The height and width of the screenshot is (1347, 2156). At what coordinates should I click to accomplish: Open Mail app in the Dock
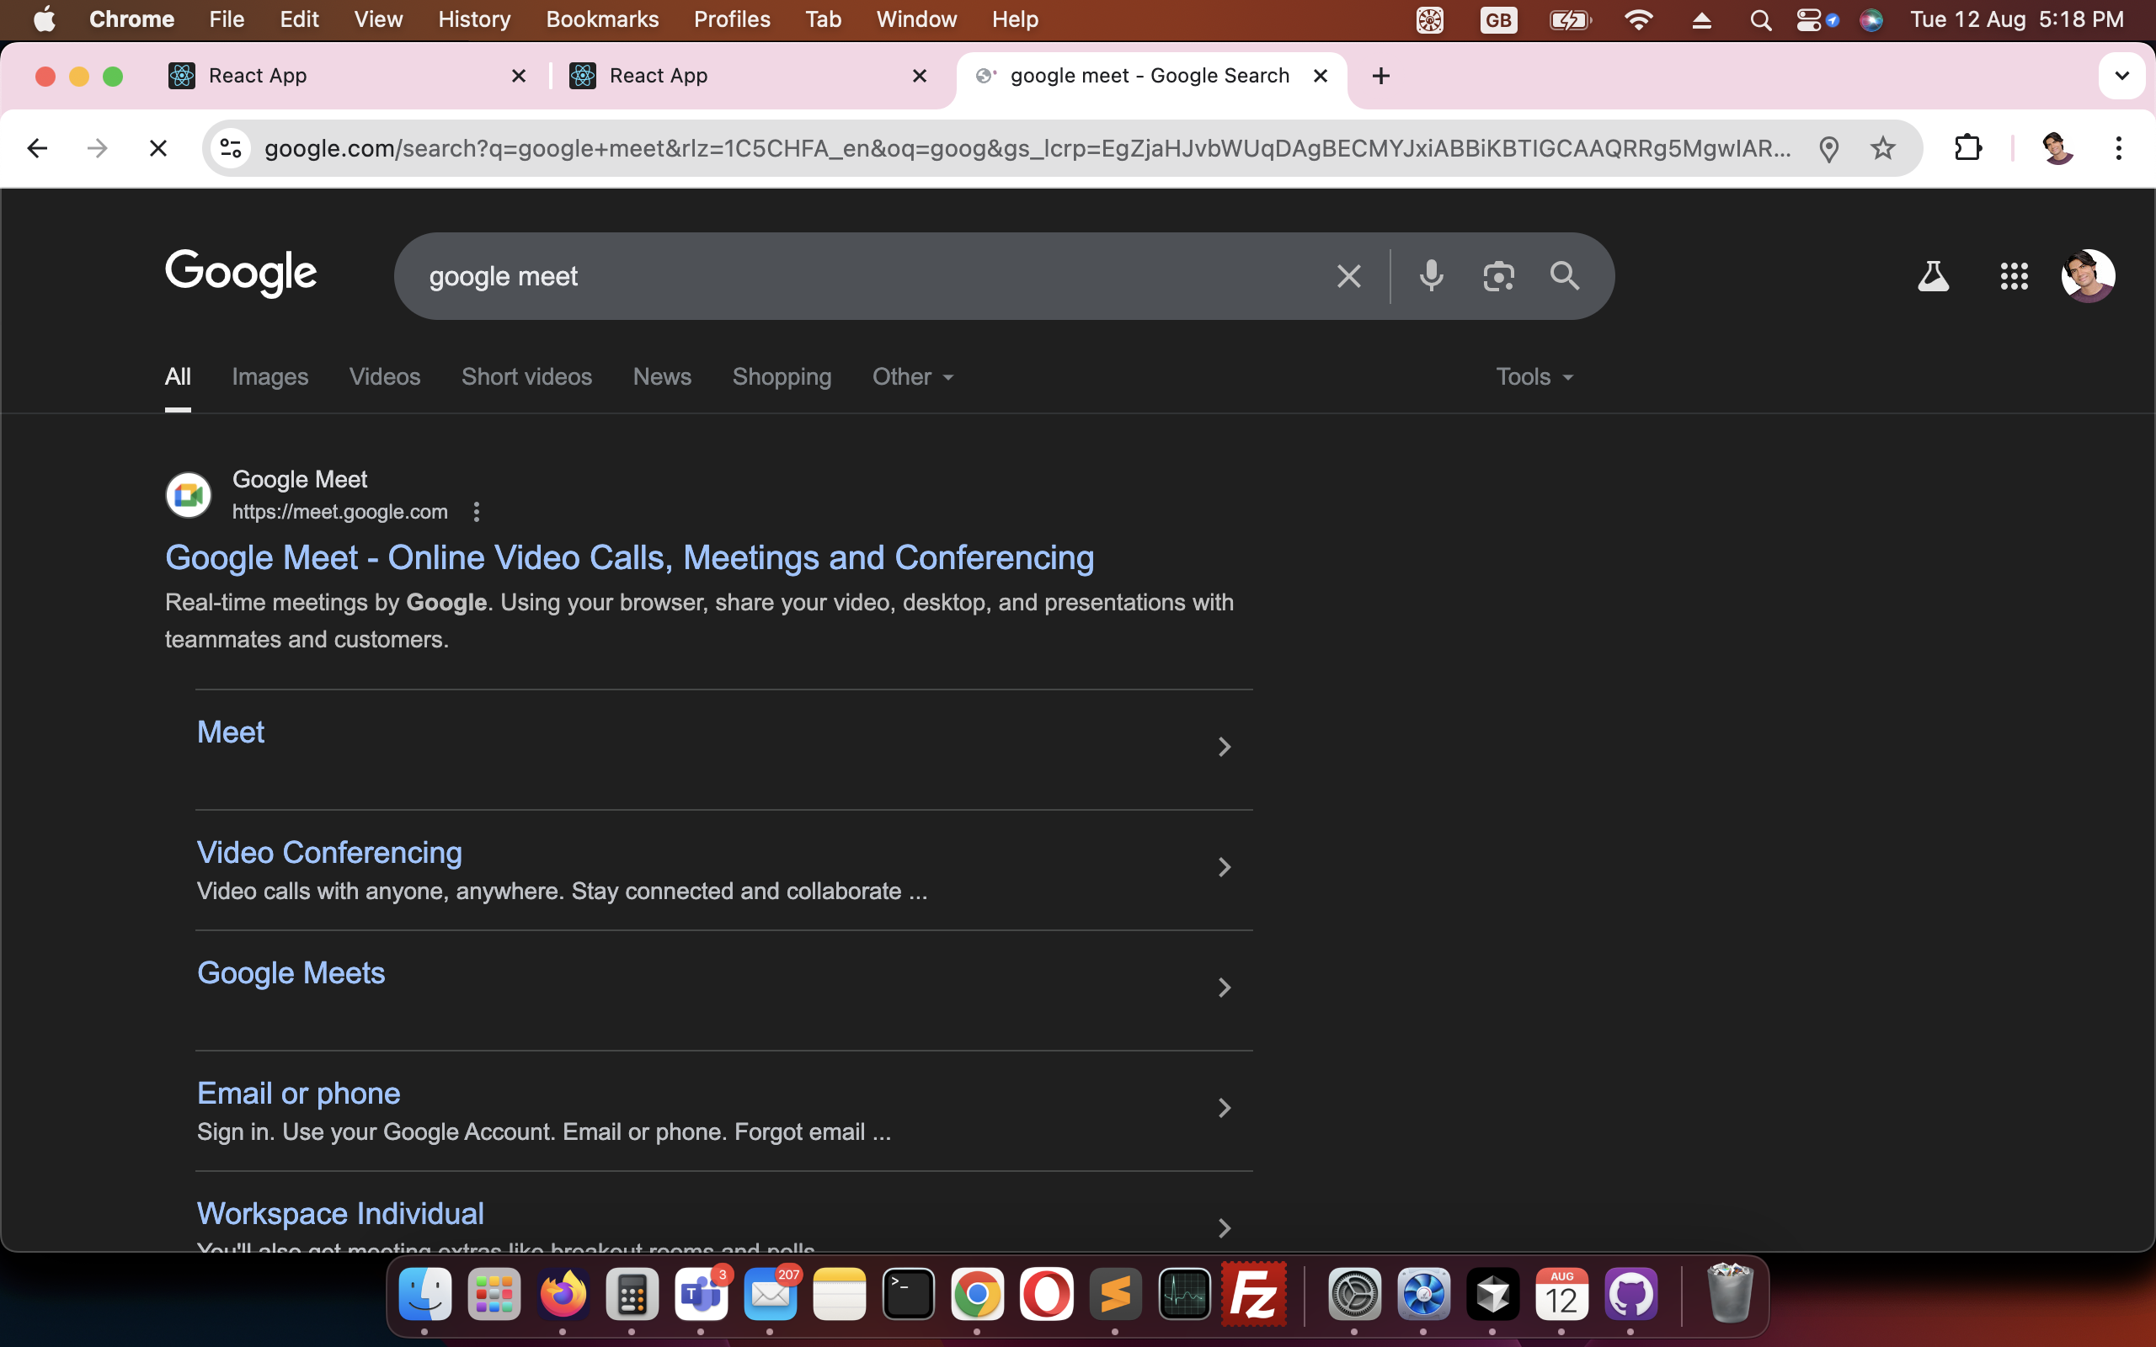771,1294
